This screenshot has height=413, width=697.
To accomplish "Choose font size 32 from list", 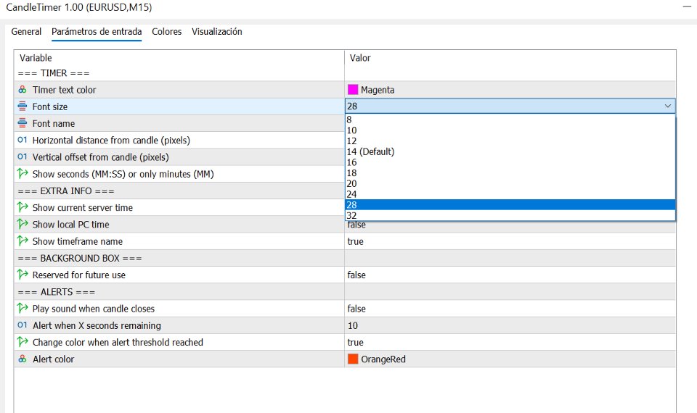I will (510, 215).
